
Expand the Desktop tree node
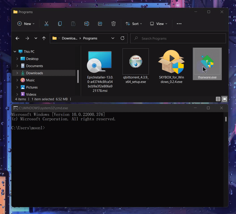pos(17,59)
